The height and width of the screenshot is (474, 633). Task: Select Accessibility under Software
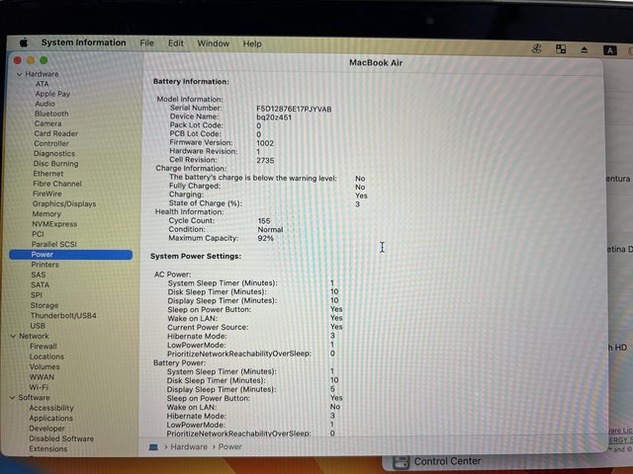51,408
